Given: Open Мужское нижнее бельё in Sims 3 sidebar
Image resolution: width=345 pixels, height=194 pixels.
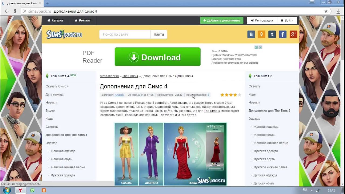Looking at the screenshot, I should pos(270,167).
